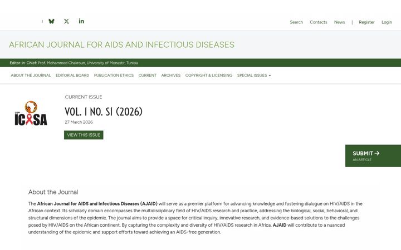Open African Journal for AIDS title link
The height and width of the screenshot is (250, 401).
[x=122, y=44]
